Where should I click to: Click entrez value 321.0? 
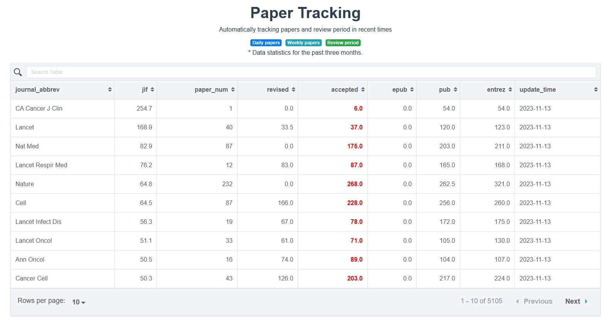coord(502,184)
